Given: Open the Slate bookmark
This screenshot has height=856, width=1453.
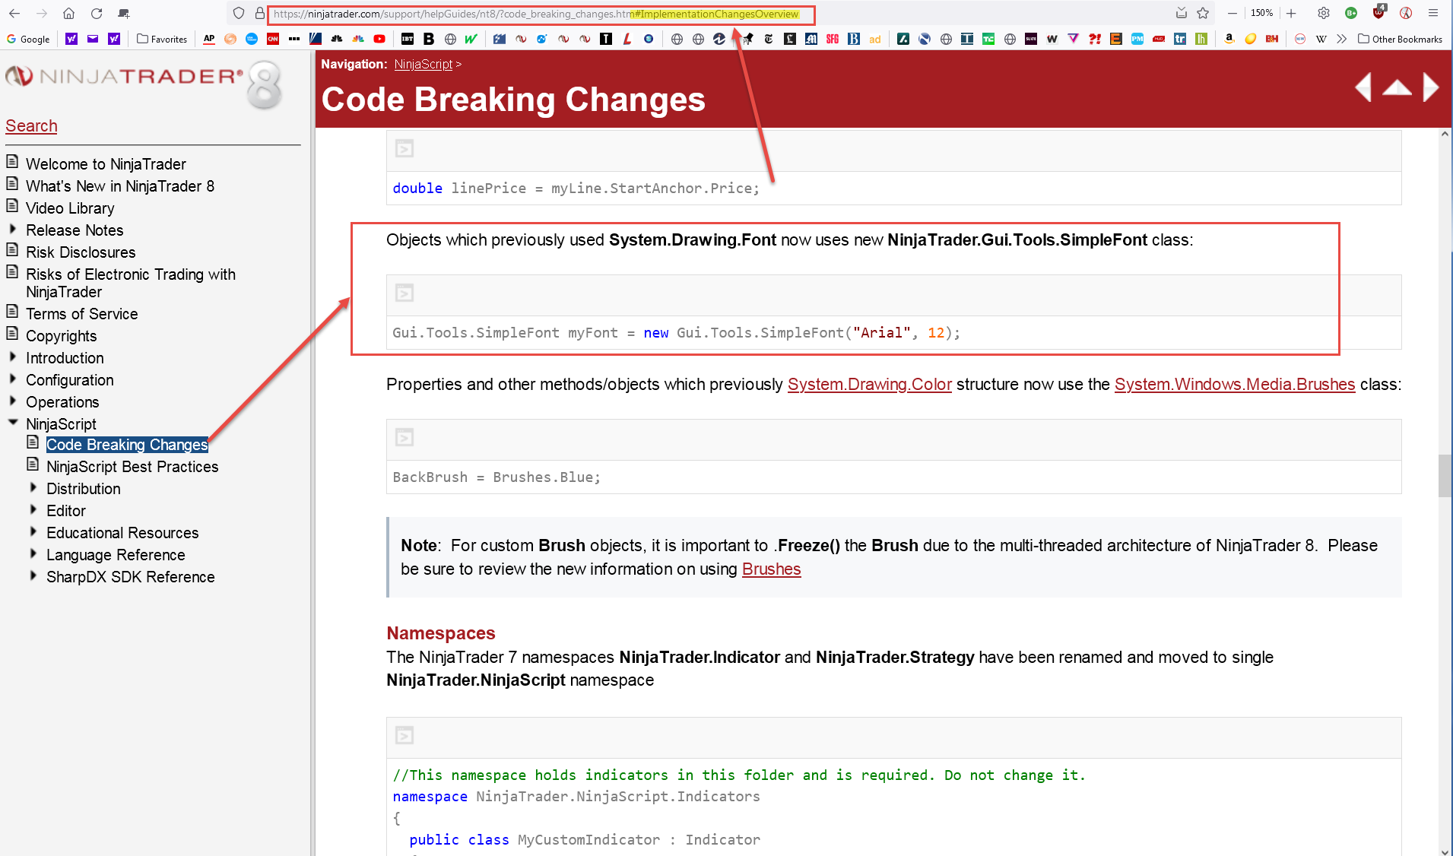Looking at the screenshot, I should (1031, 39).
